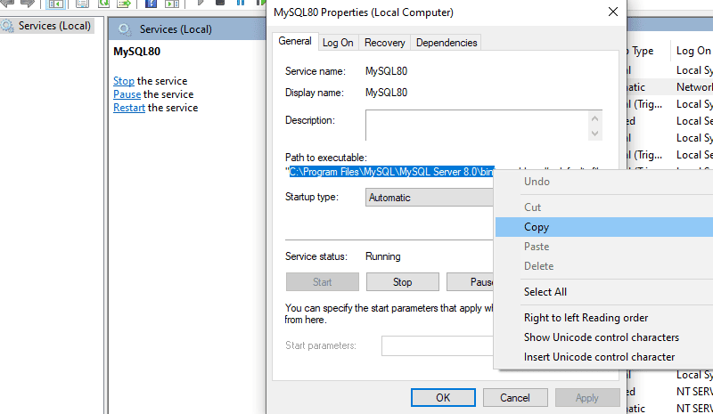The height and width of the screenshot is (414, 713).
Task: Choose Delete in the context menu
Action: [x=604, y=266]
